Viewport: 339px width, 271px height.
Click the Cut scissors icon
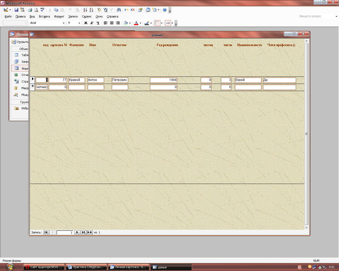(x=50, y=10)
